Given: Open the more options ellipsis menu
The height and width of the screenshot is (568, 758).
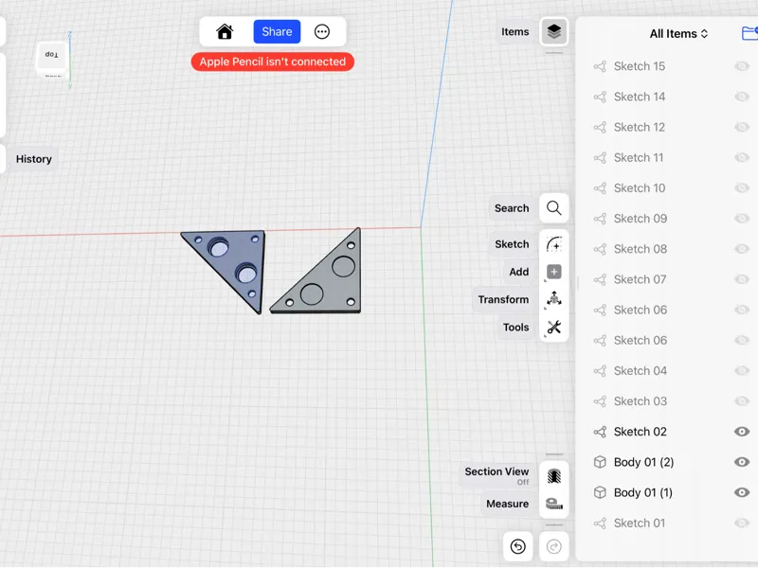Looking at the screenshot, I should point(322,32).
